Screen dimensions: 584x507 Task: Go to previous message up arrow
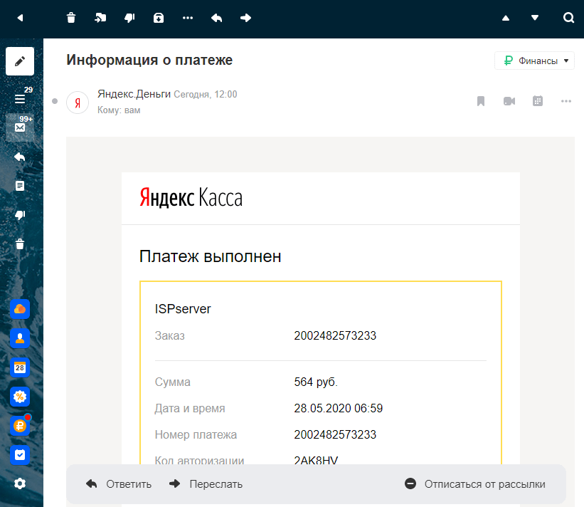pyautogui.click(x=506, y=18)
